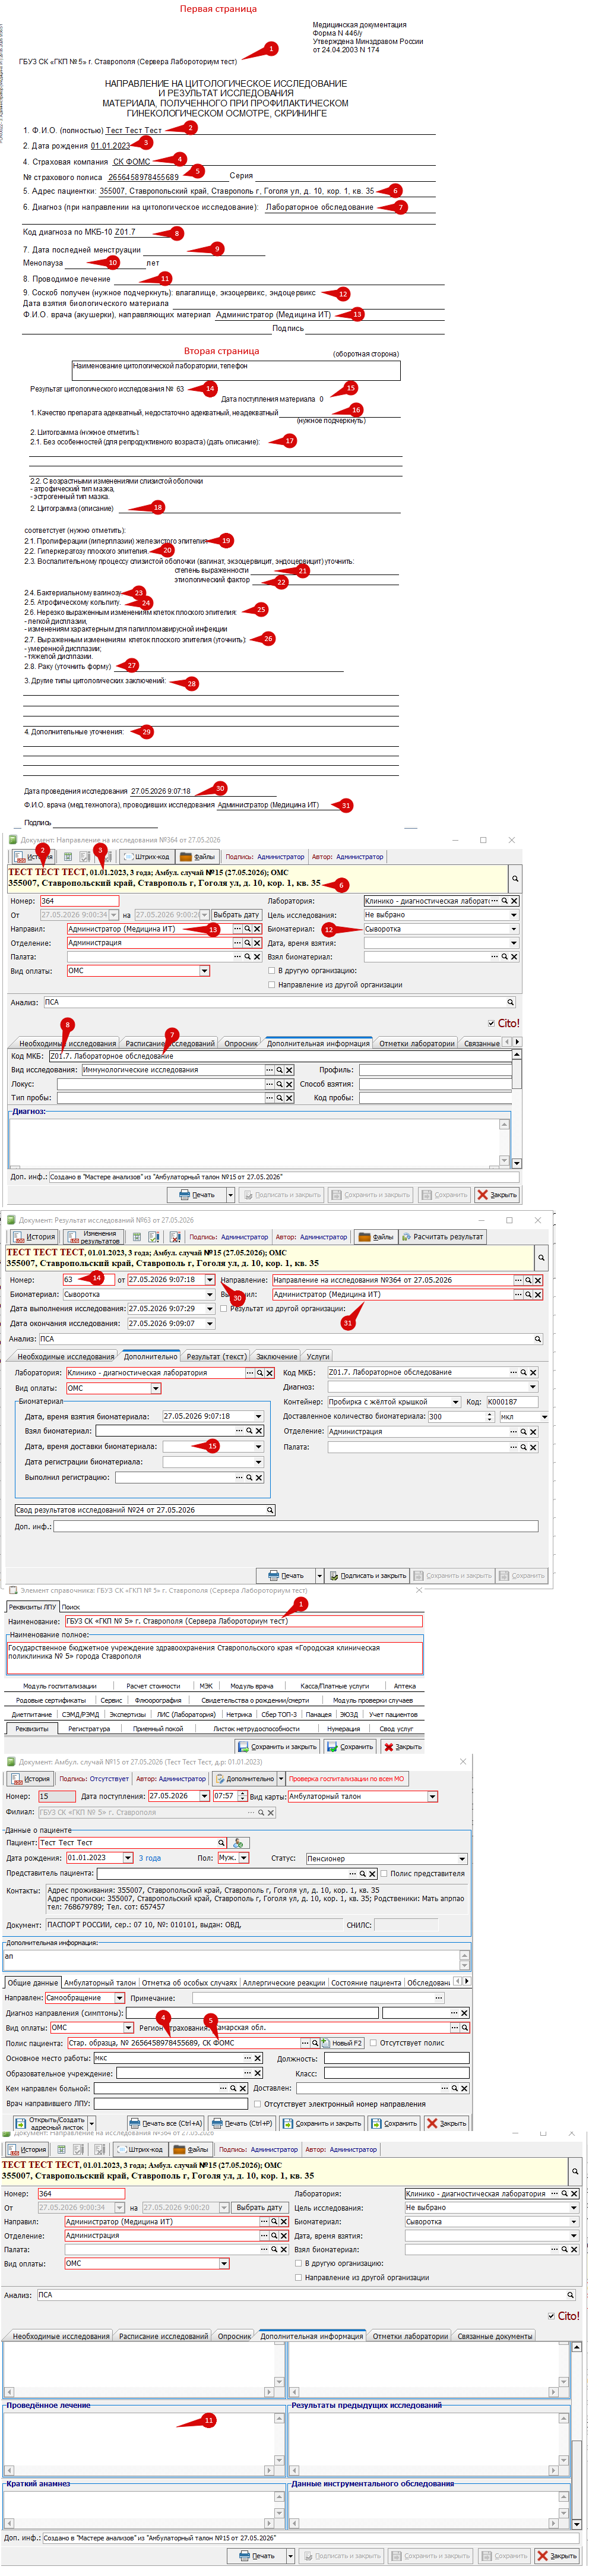Image resolution: width=589 pixels, height=2576 pixels.
Task: Open Дата окончания исследования date dropdown
Action: click(x=209, y=1323)
